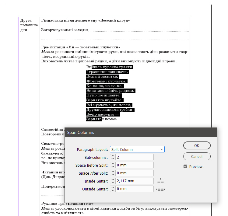The height and width of the screenshot is (216, 228).
Task: Click the Outside Gutter value field
Action: point(134,189)
